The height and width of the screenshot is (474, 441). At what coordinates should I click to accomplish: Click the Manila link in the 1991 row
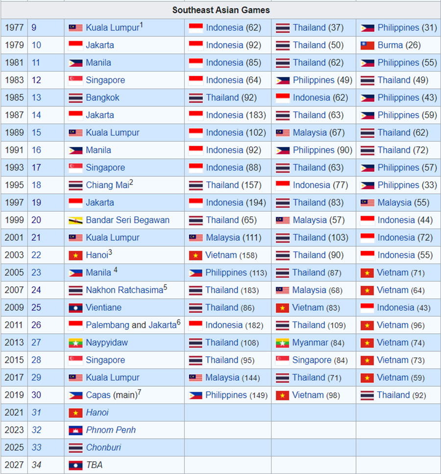(x=98, y=150)
